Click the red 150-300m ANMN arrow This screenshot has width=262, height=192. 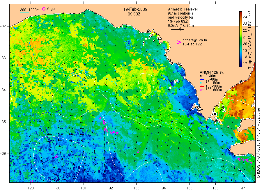pyautogui.click(x=202, y=86)
